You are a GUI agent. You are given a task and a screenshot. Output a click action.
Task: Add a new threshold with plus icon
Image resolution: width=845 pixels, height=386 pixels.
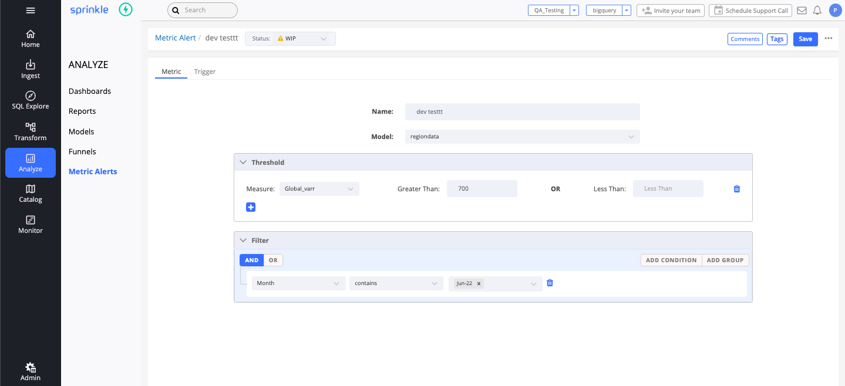pos(251,207)
